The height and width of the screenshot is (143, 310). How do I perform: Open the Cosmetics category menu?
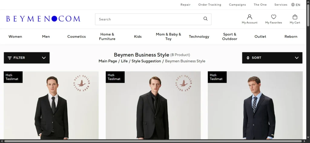pos(77,37)
